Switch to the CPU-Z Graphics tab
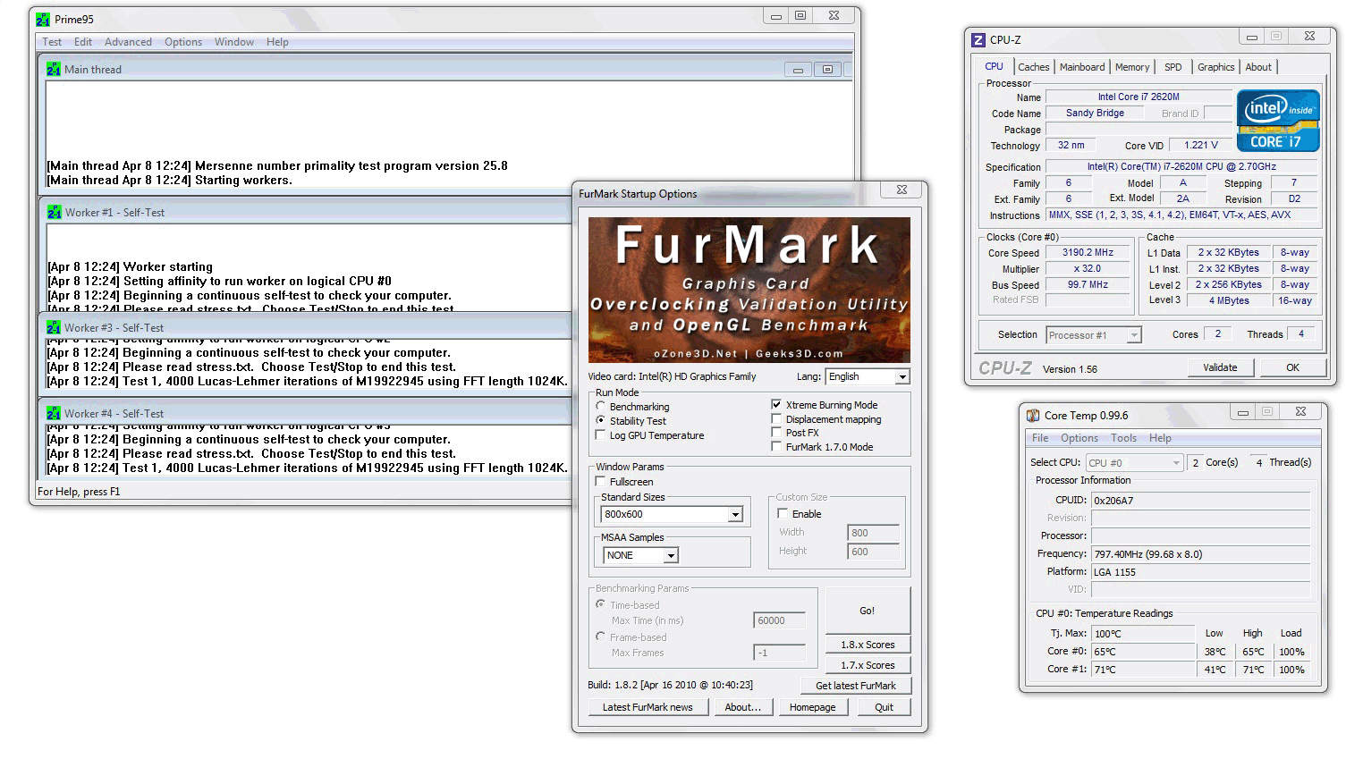The image size is (1363, 759). pyautogui.click(x=1215, y=67)
